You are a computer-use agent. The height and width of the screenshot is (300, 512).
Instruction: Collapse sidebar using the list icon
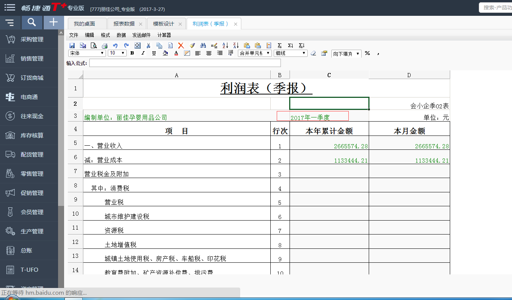[x=10, y=23]
